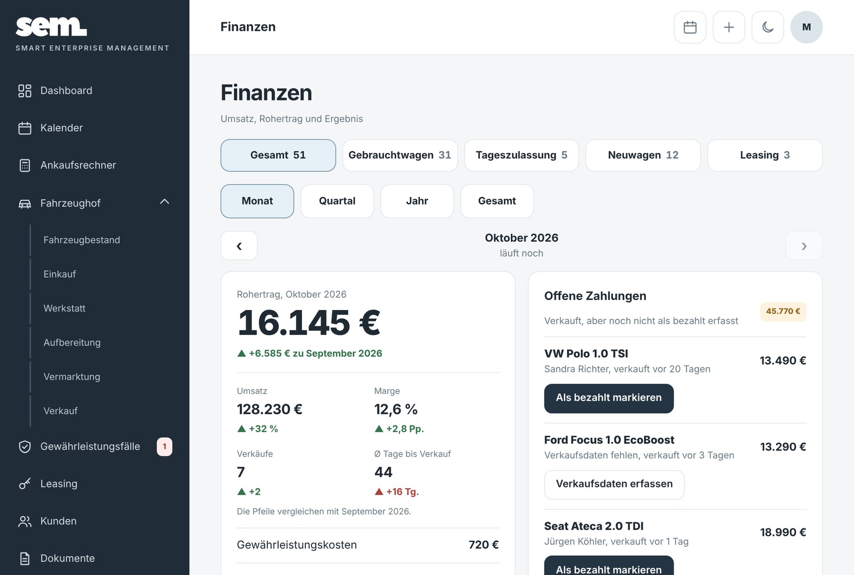Mark VW Polo 1.0 TSI as paid
The width and height of the screenshot is (854, 575).
tap(609, 399)
